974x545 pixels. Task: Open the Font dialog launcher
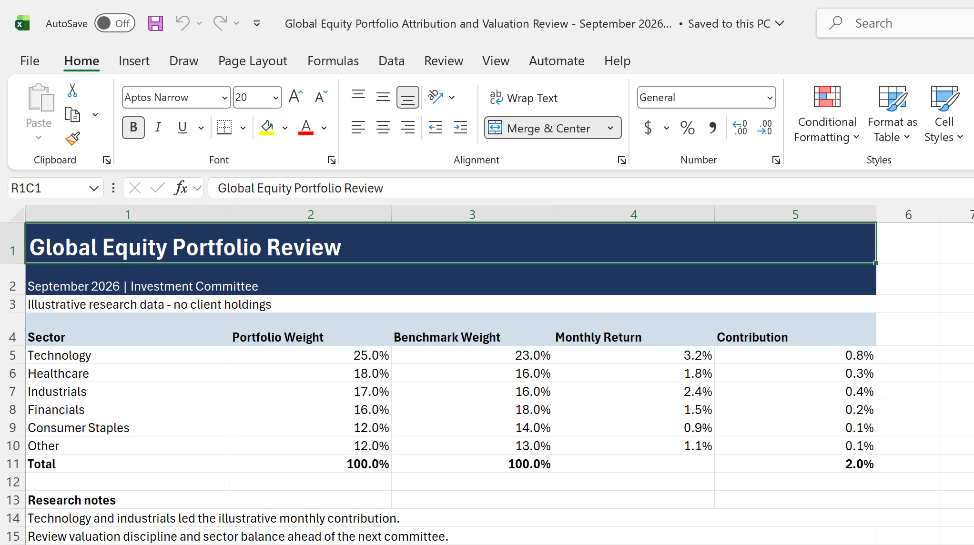coord(331,161)
